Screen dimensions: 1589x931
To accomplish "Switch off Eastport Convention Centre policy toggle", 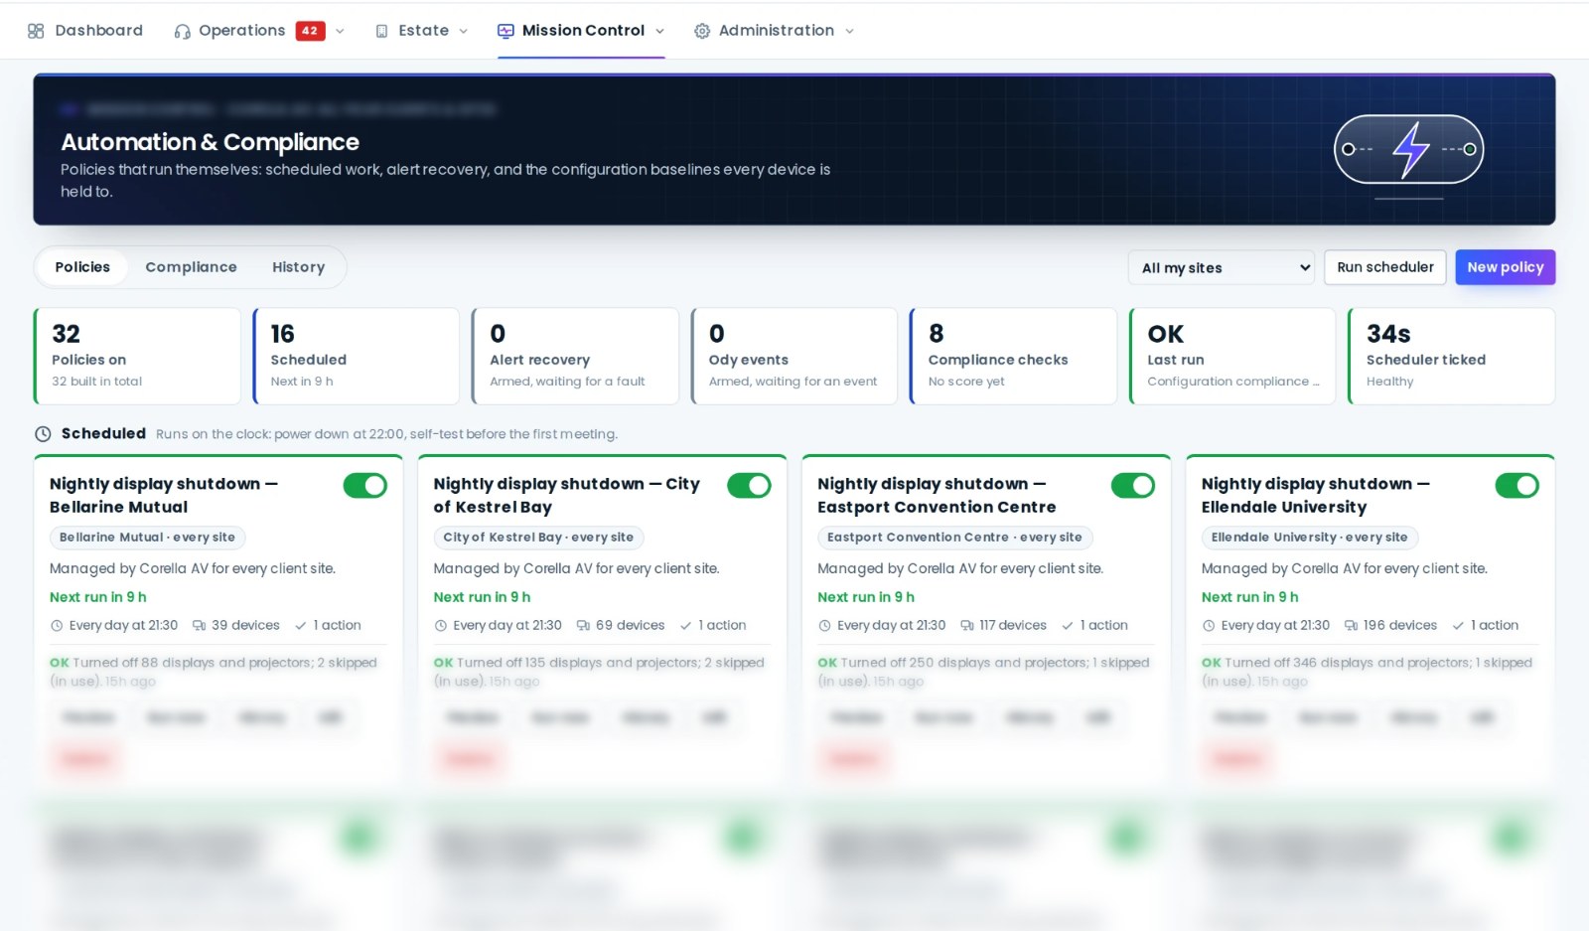I will [1133, 485].
